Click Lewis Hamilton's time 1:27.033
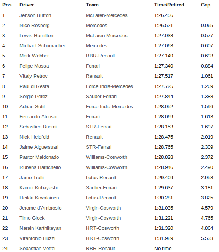 [x=163, y=36]
